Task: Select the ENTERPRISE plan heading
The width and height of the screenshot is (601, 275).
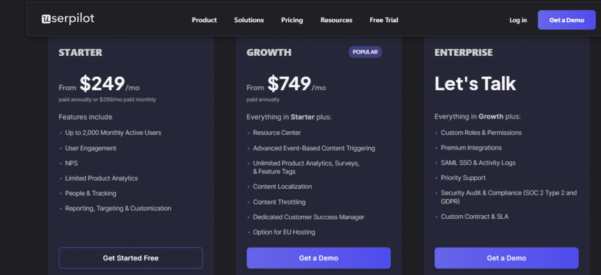Action: pyautogui.click(x=463, y=53)
